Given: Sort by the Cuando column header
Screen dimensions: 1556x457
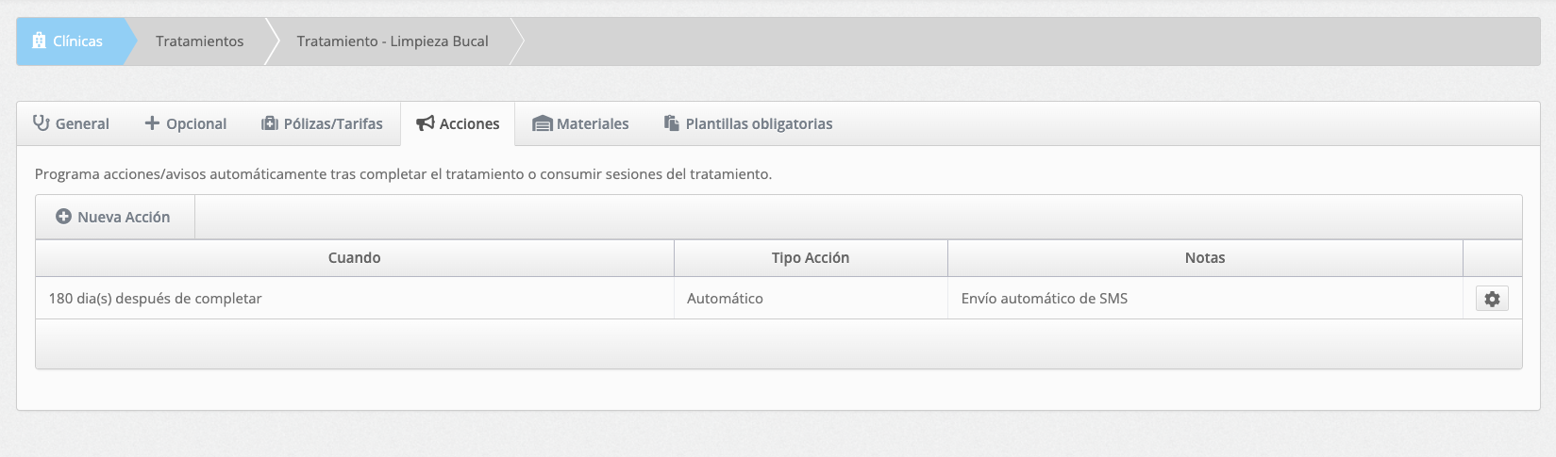Looking at the screenshot, I should [355, 258].
